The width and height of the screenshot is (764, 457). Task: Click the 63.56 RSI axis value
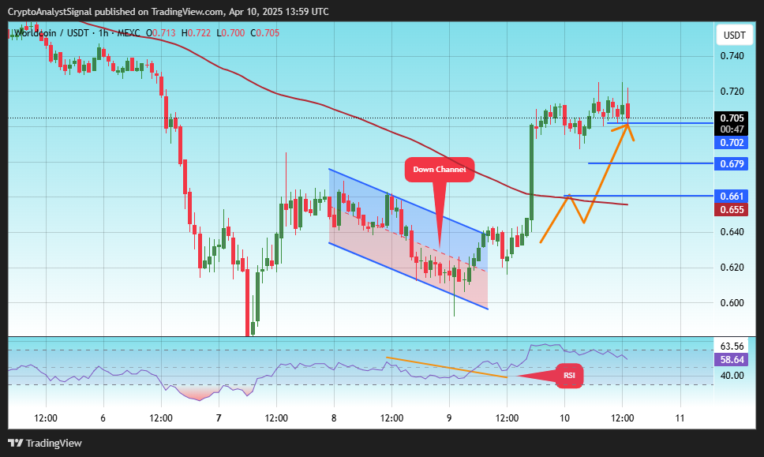click(732, 346)
